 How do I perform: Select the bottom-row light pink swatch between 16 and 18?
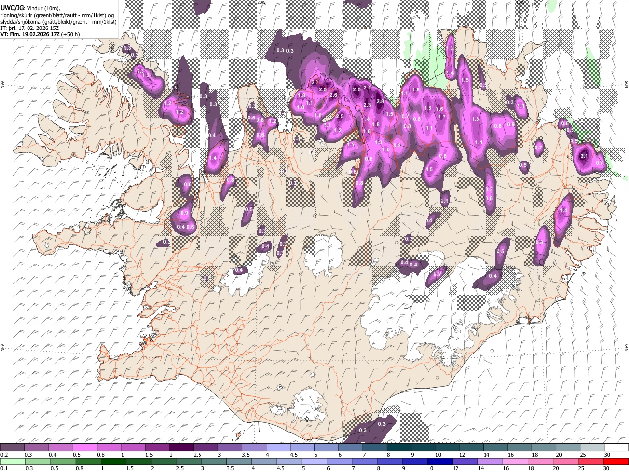pos(515,461)
